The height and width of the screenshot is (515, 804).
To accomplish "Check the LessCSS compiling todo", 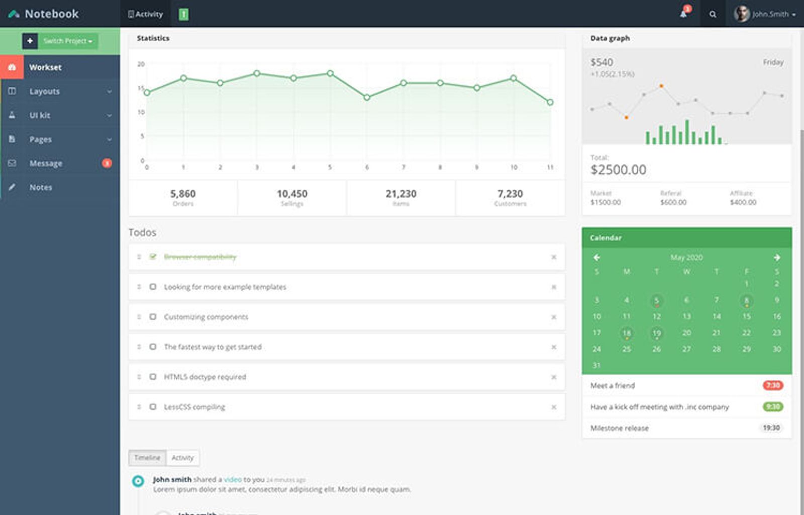I will 153,406.
